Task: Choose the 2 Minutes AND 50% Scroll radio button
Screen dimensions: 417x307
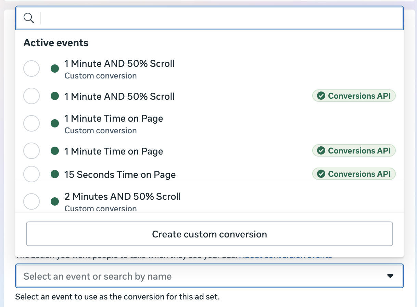Action: pos(31,201)
